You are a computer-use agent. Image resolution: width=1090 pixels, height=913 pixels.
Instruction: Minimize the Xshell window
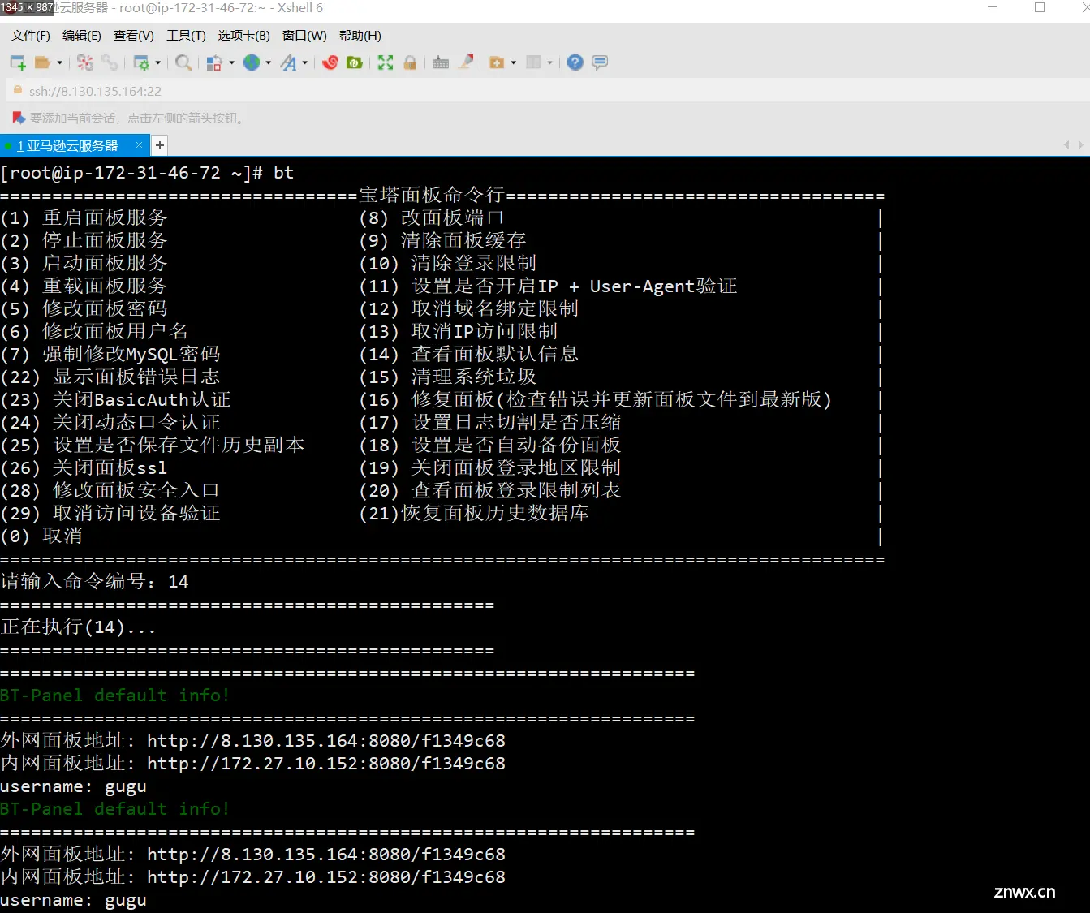[x=993, y=8]
